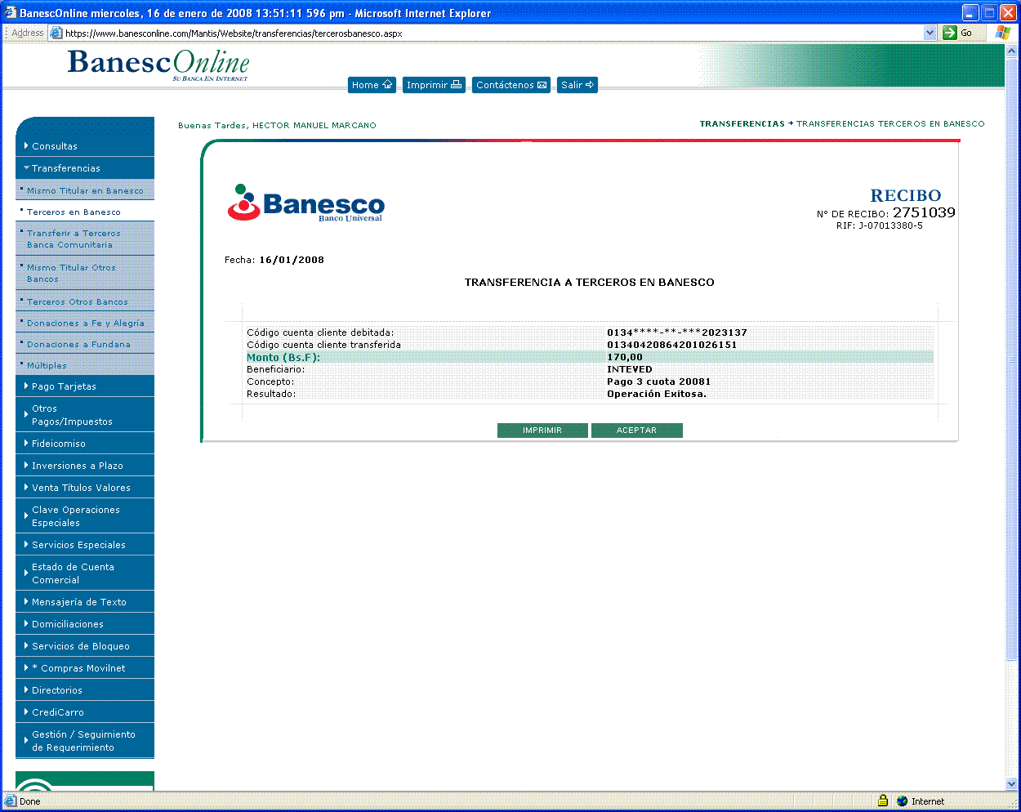Expand Clave Operaciones Especiales menu
This screenshot has width=1021, height=812.
(85, 516)
